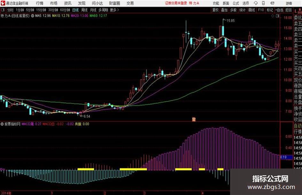Click the 特力A (日线 前复权) chart title
302x195 pixels.
[15, 16]
